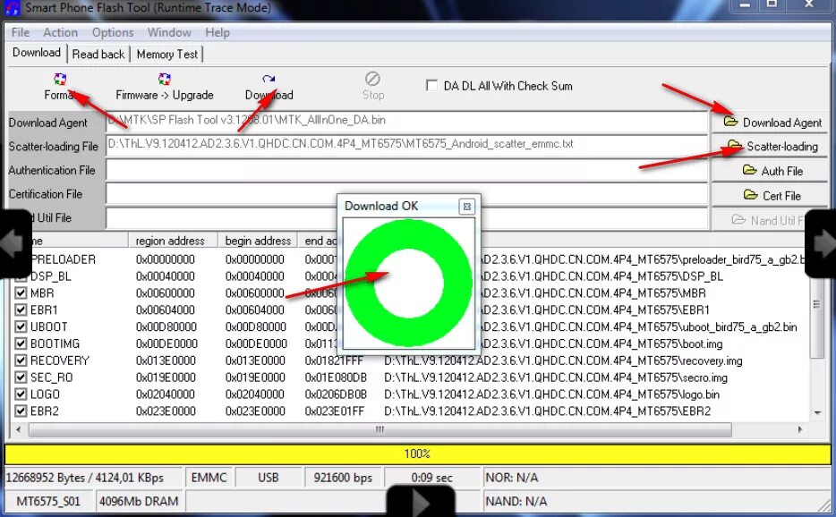Switch to the Download tab
Viewport: 836px width, 517px height.
(37, 53)
